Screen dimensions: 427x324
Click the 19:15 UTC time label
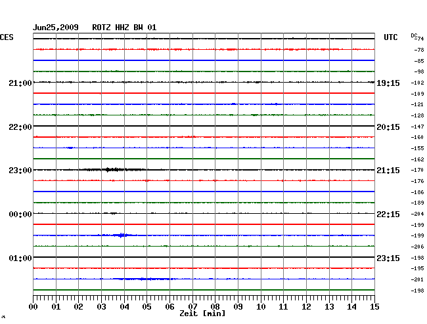[388, 83]
